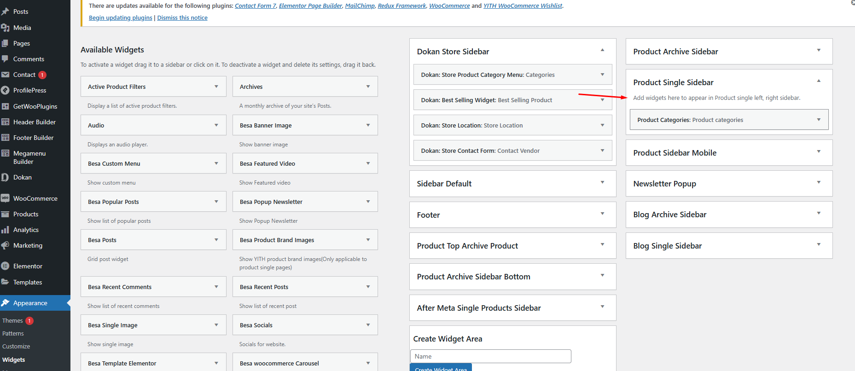The image size is (855, 371).
Task: Open MailChimp plugin link
Action: pos(360,6)
